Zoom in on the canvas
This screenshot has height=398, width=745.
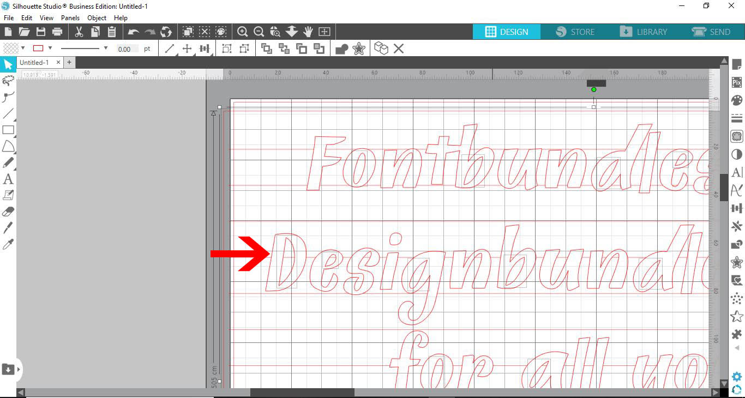243,32
